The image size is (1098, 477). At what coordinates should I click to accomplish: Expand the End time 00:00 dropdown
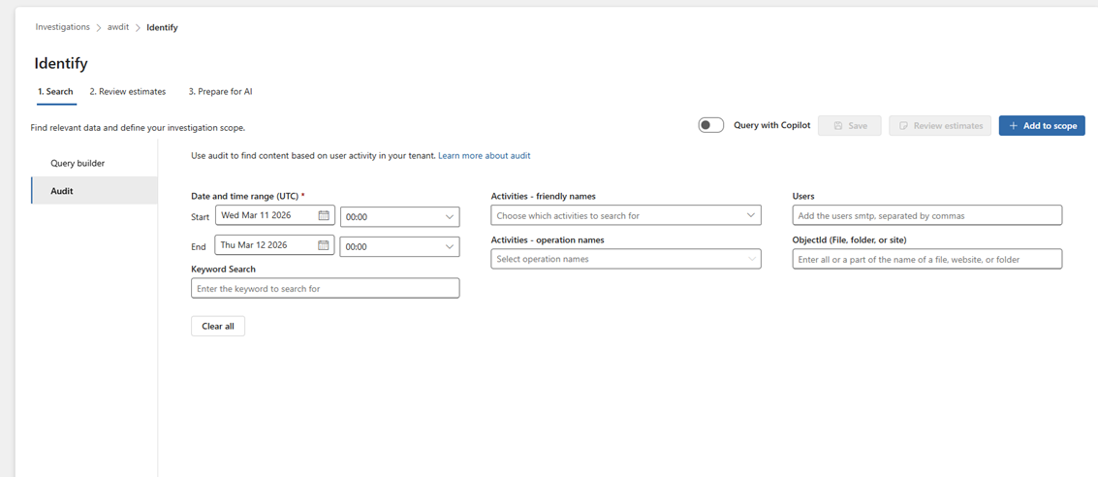click(x=400, y=246)
